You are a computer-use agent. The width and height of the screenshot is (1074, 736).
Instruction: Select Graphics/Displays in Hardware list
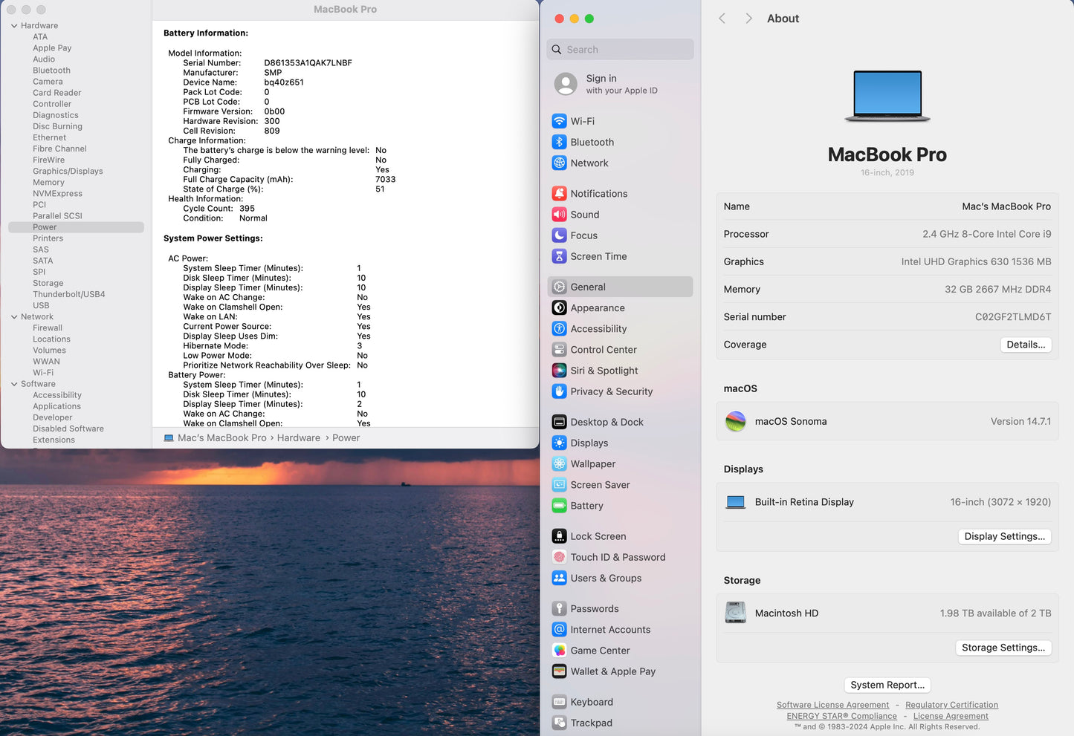68,171
